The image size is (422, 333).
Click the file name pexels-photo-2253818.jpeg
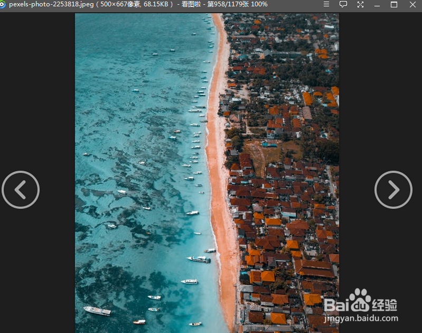51,4
